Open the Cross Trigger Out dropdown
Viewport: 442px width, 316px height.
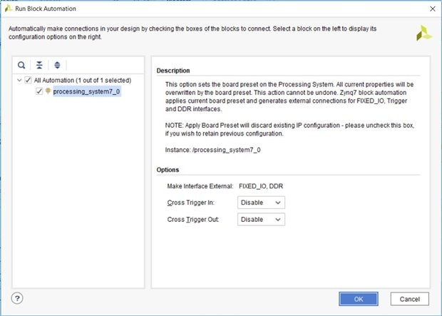(x=261, y=219)
